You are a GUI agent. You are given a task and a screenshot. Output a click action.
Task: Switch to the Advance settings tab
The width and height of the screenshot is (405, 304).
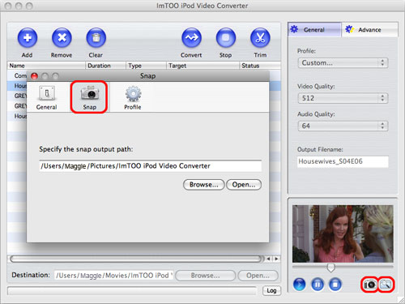[369, 29]
